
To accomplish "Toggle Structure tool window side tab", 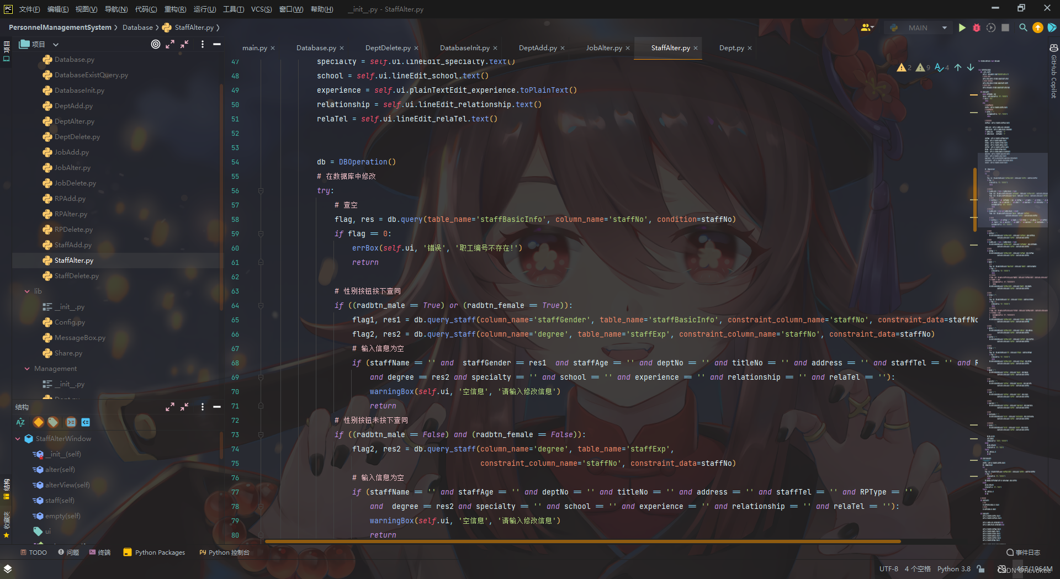I will 7,488.
